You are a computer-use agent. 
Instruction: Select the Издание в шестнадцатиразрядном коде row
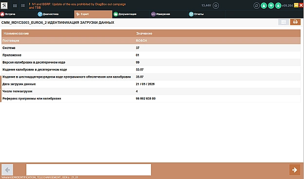151,77
